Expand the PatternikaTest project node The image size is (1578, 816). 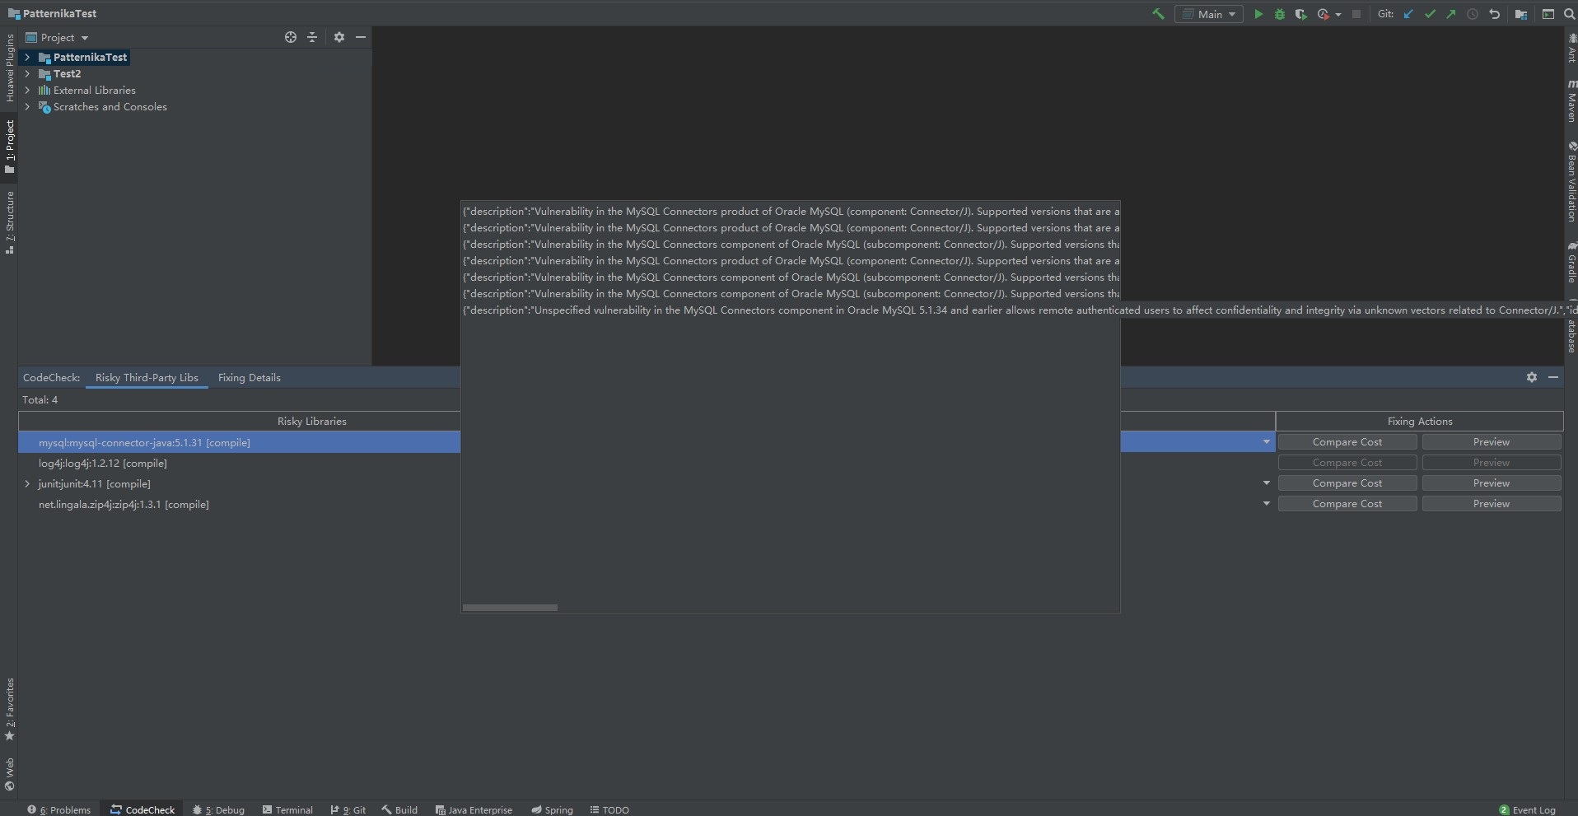pos(27,57)
